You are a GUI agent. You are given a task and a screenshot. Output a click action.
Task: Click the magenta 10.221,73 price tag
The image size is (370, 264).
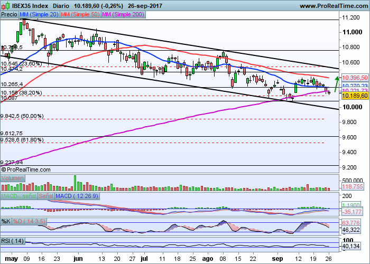(x=355, y=90)
